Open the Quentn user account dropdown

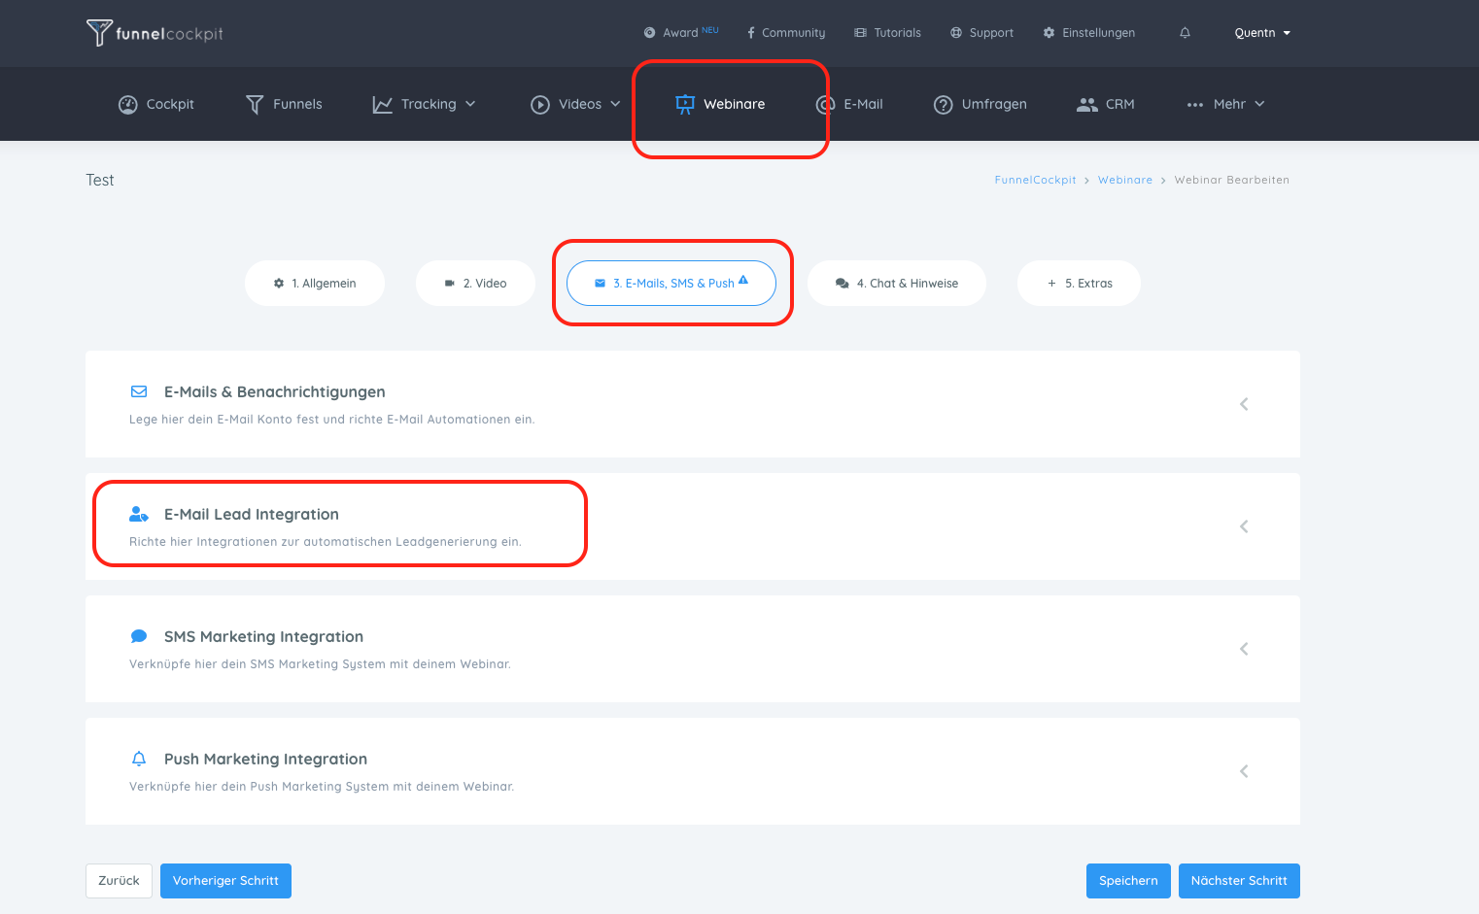[x=1261, y=33]
